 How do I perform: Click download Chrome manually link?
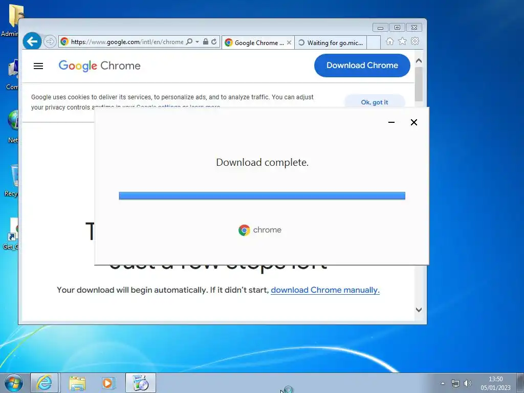pyautogui.click(x=325, y=290)
